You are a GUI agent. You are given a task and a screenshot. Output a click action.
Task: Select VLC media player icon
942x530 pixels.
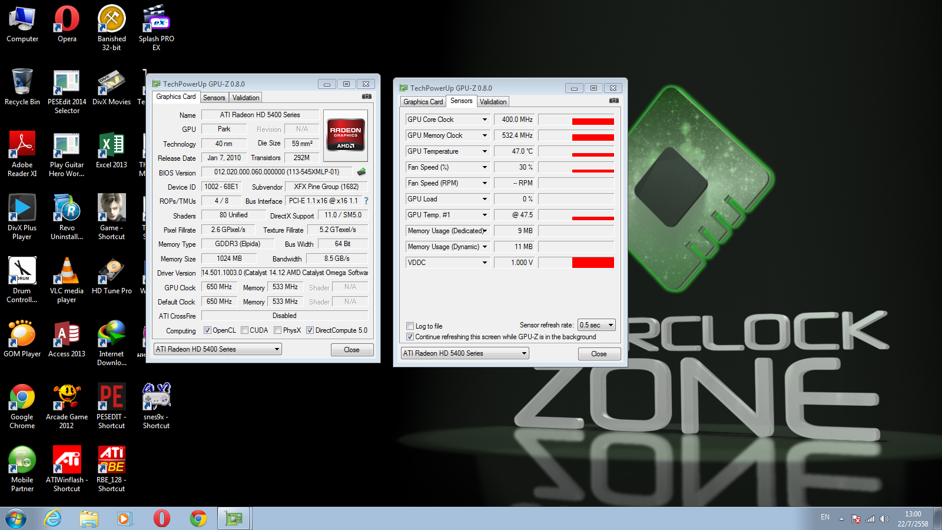pyautogui.click(x=67, y=280)
